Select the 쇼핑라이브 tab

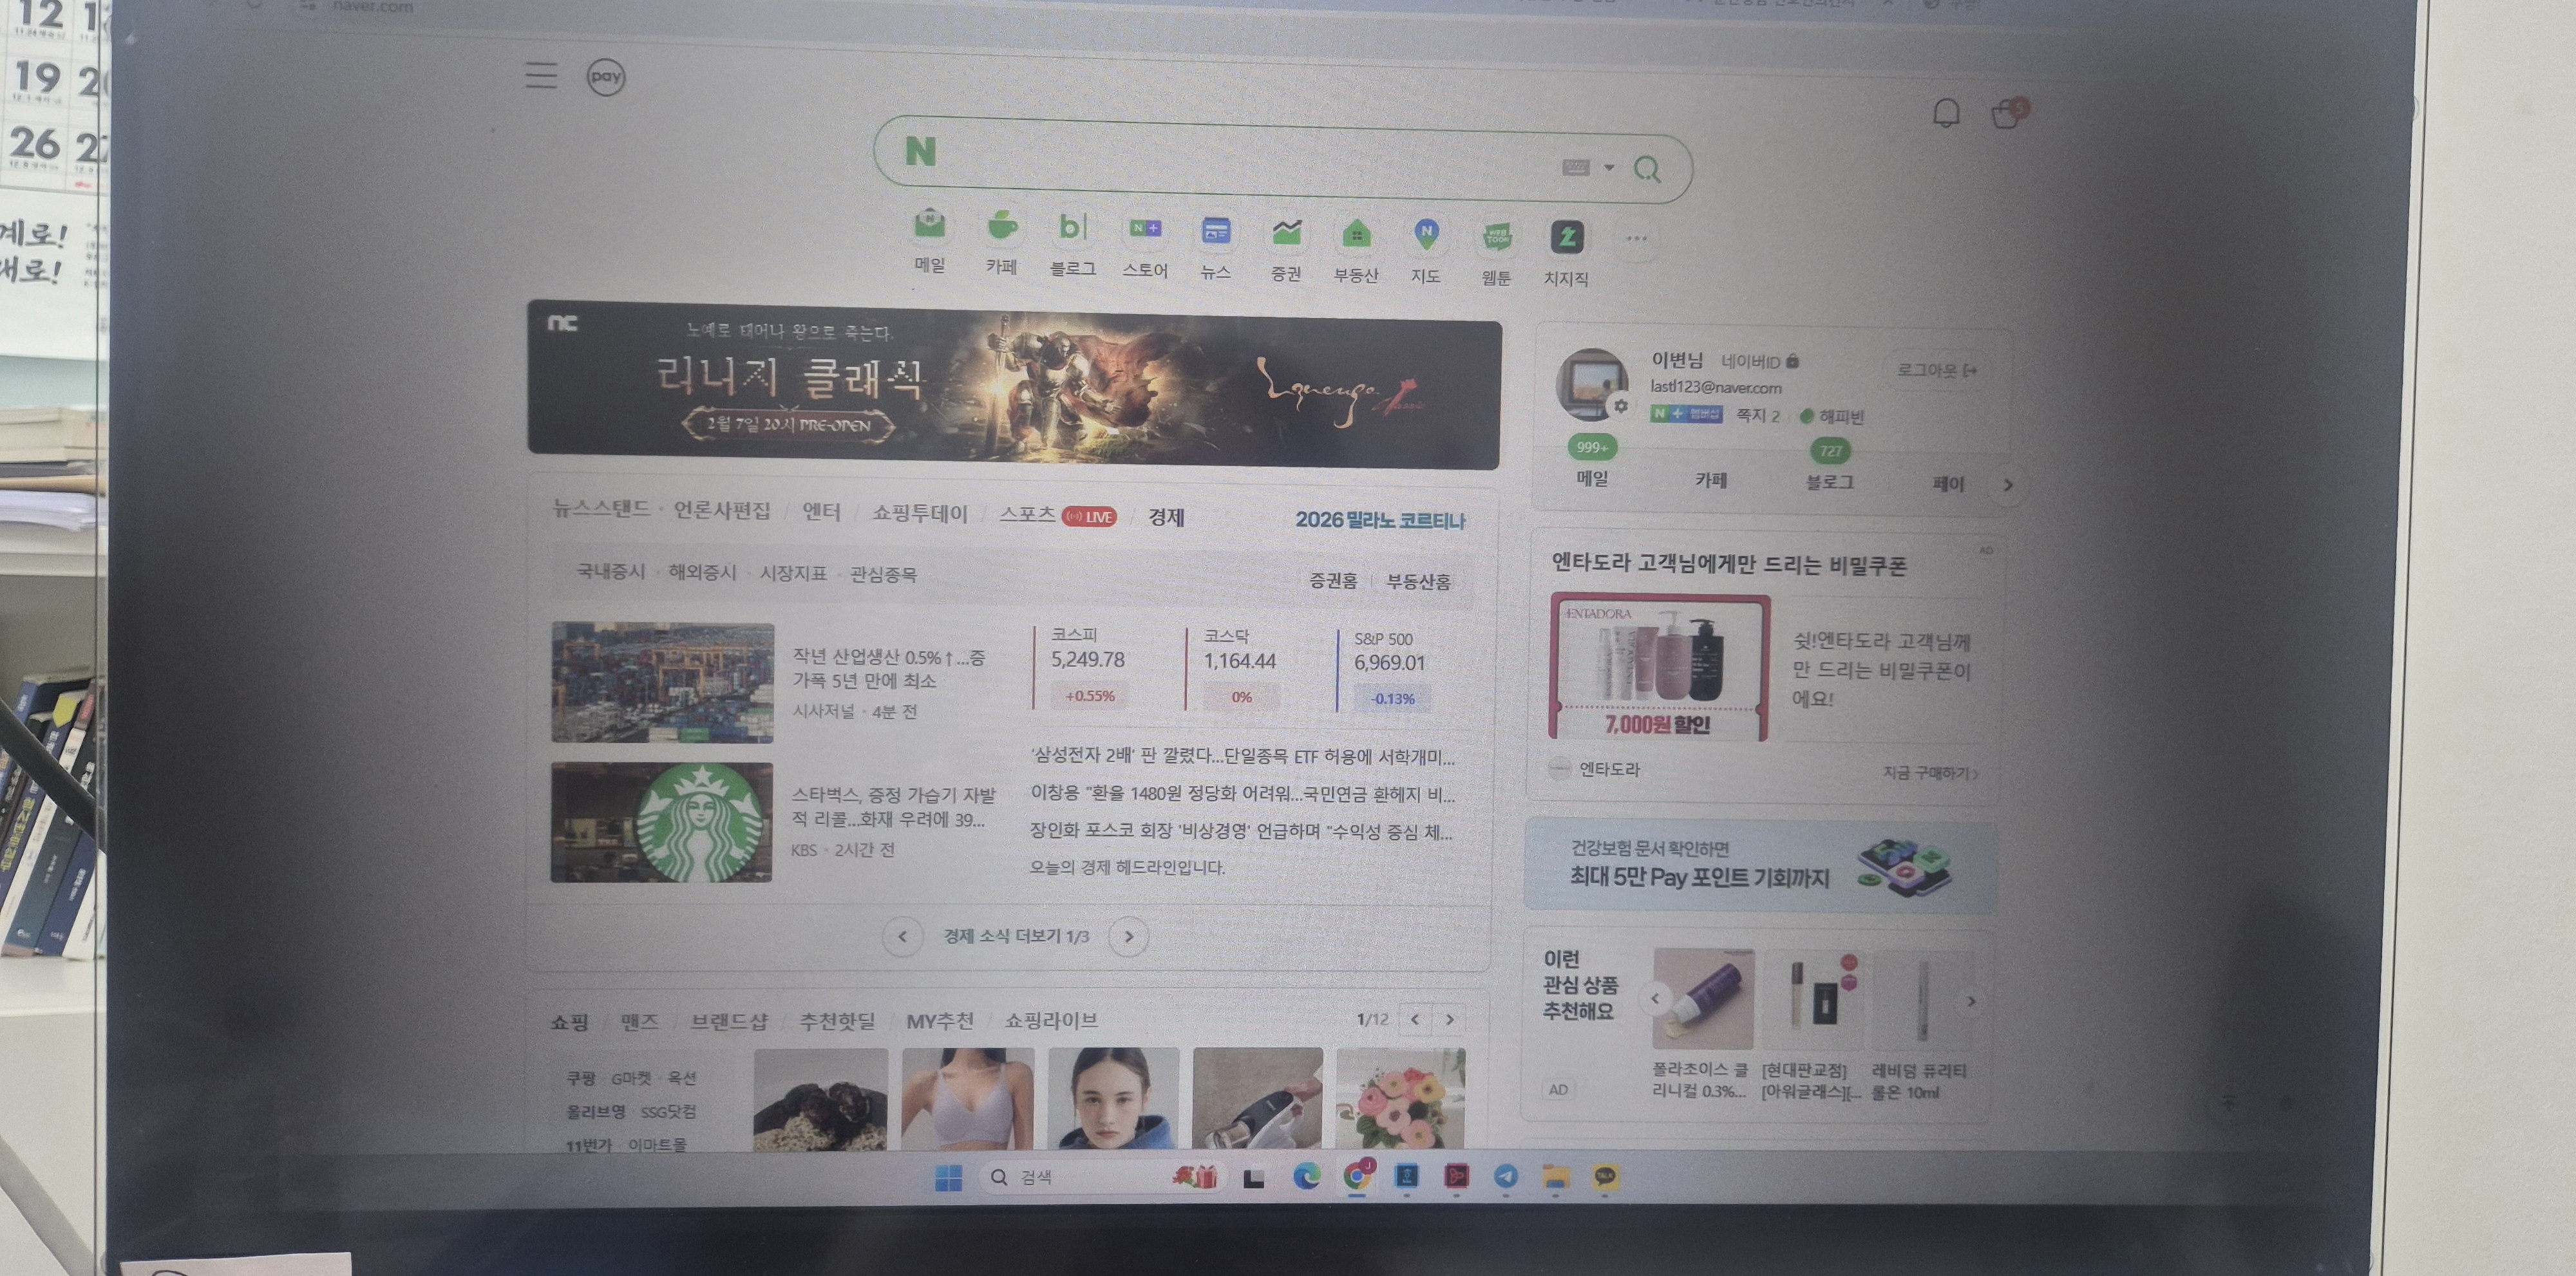coord(1051,1020)
